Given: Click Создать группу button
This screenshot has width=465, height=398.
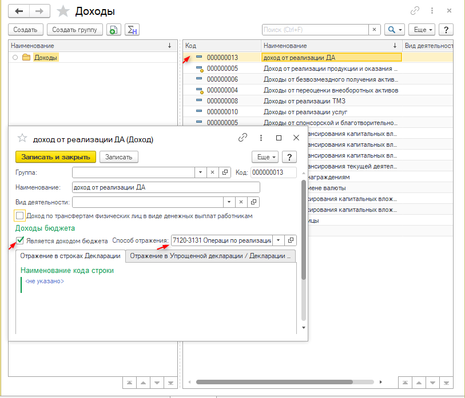Looking at the screenshot, I should pyautogui.click(x=75, y=30).
